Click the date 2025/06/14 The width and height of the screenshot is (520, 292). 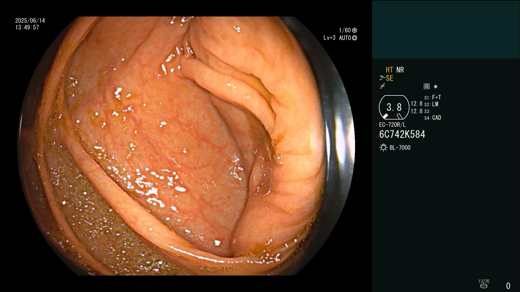30,21
